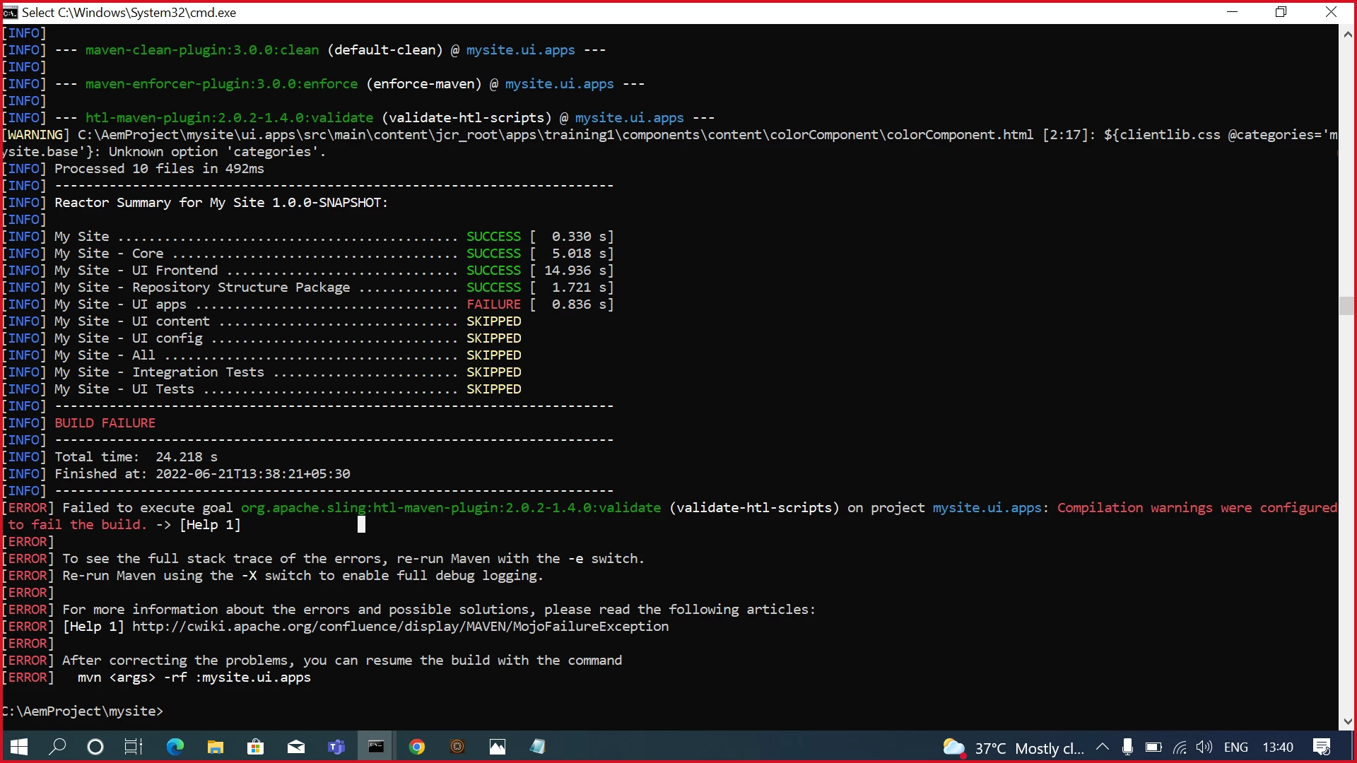The height and width of the screenshot is (763, 1357).
Task: Launch Google Chrome from the taskbar
Action: (x=417, y=747)
